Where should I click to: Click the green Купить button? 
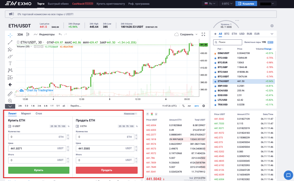(x=39, y=170)
